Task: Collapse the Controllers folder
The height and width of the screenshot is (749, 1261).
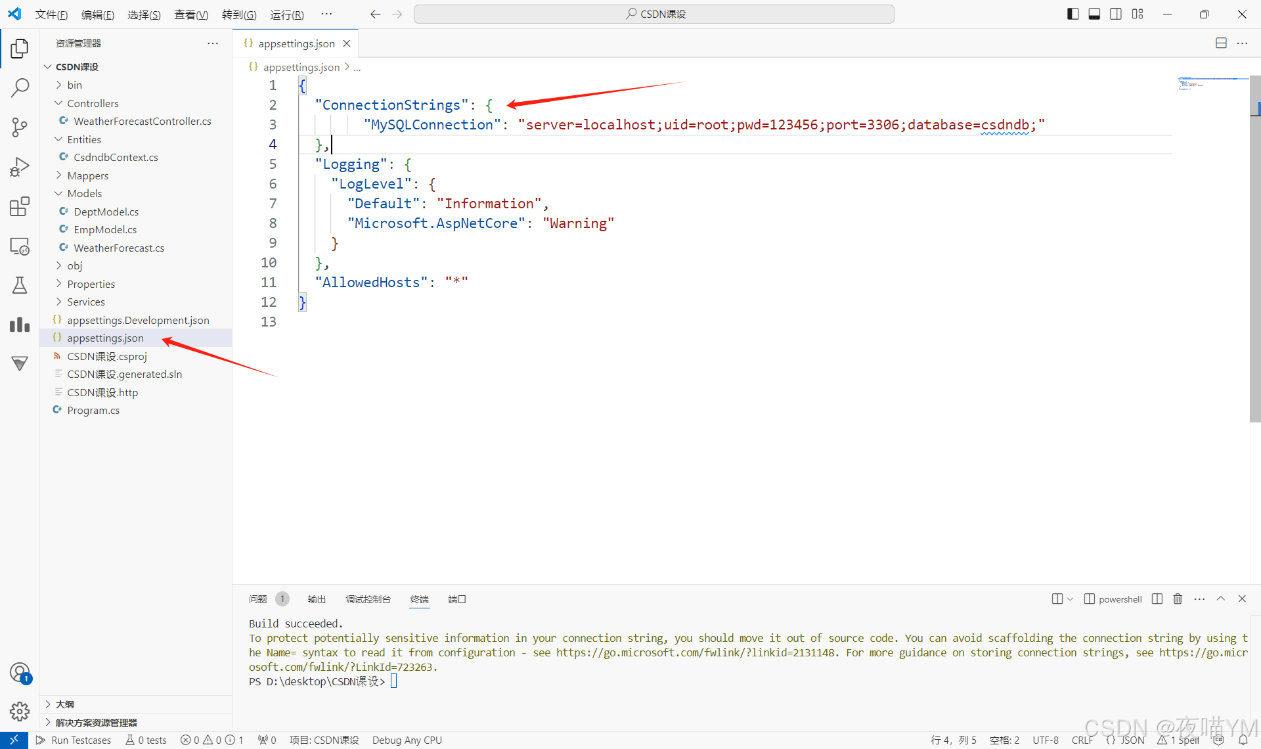Action: (x=135, y=103)
